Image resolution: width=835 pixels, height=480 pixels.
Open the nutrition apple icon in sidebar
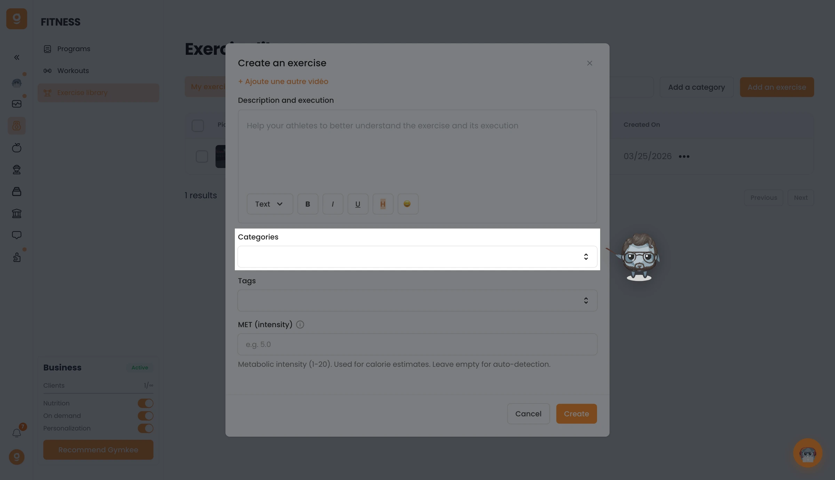coord(17,148)
